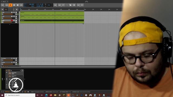Click the play position 2.1.2.45 display
The image size is (173, 97).
point(40,4)
